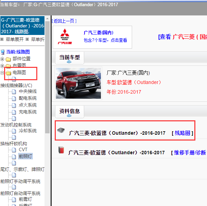
Task: Select the highlighted 前照灯 tree item
Action: (25, 156)
